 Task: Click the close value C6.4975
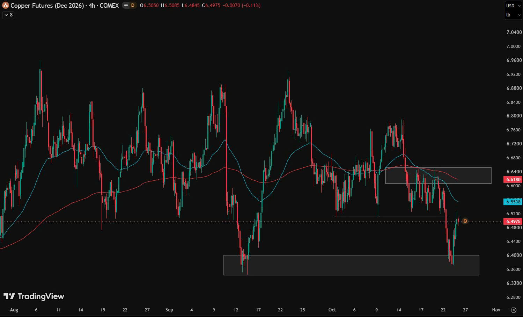pyautogui.click(x=211, y=5)
